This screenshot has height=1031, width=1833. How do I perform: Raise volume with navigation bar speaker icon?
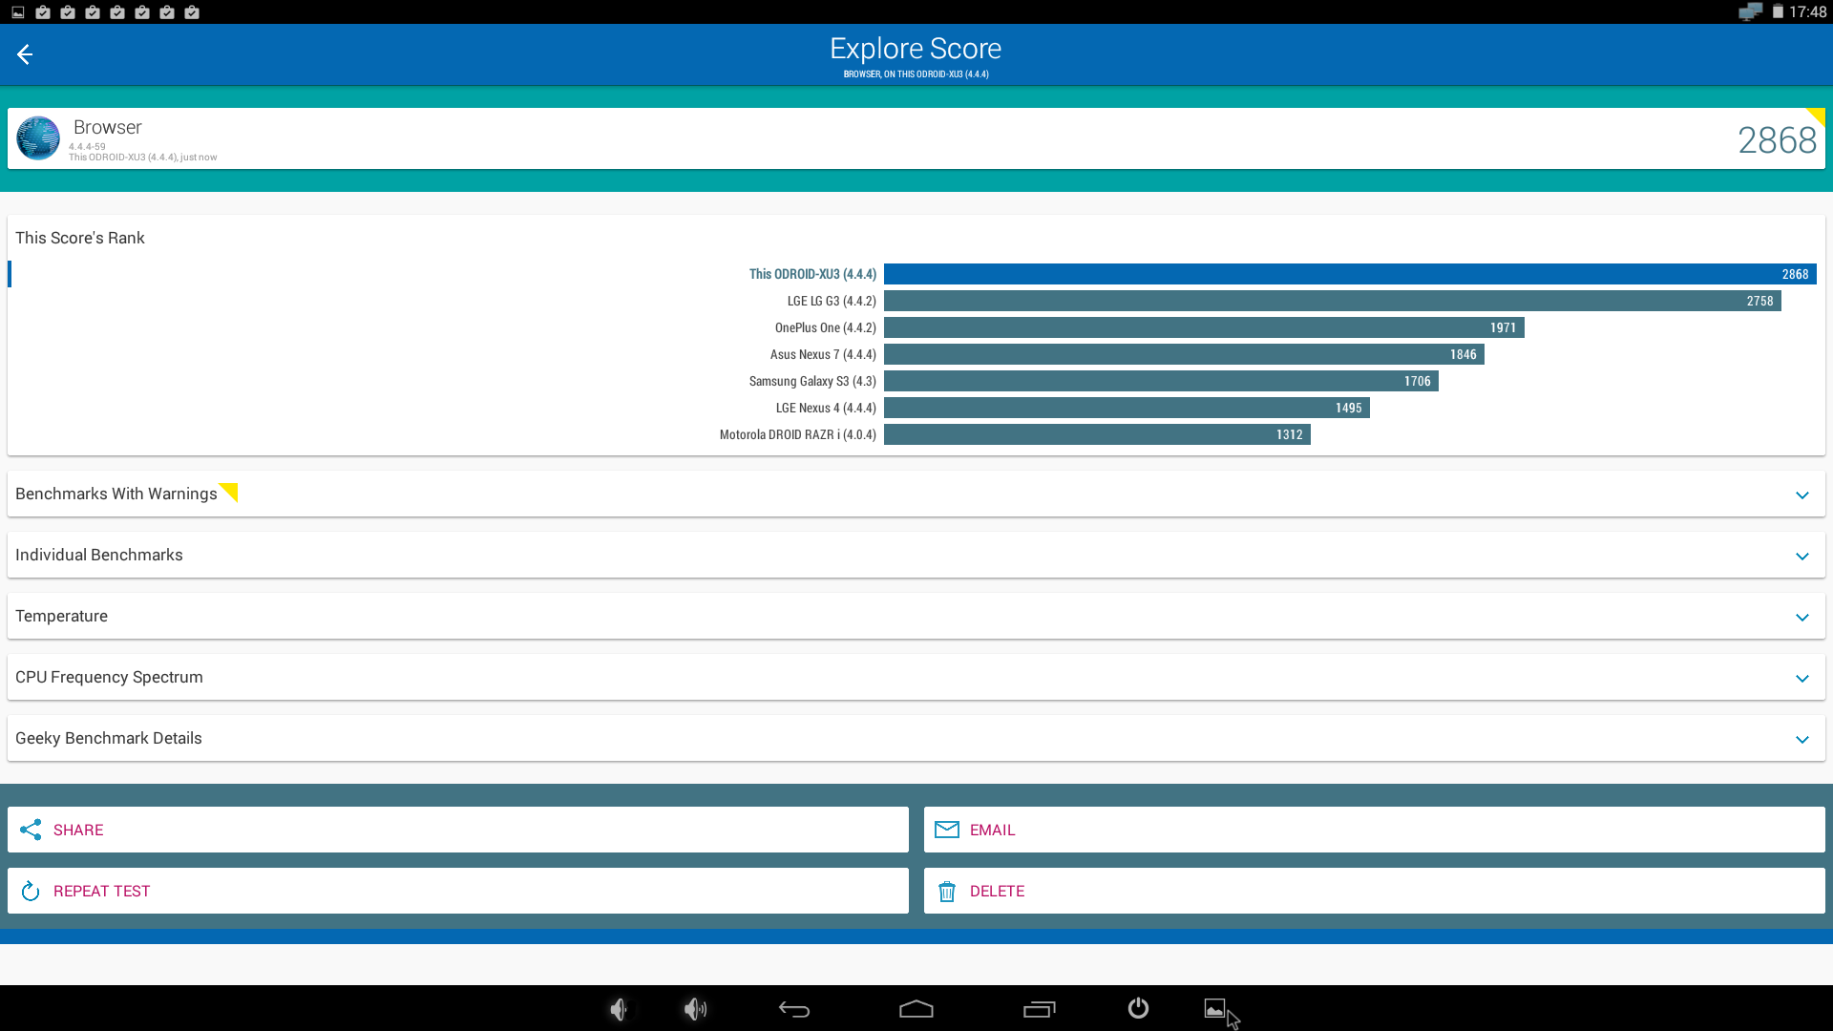coord(695,1009)
